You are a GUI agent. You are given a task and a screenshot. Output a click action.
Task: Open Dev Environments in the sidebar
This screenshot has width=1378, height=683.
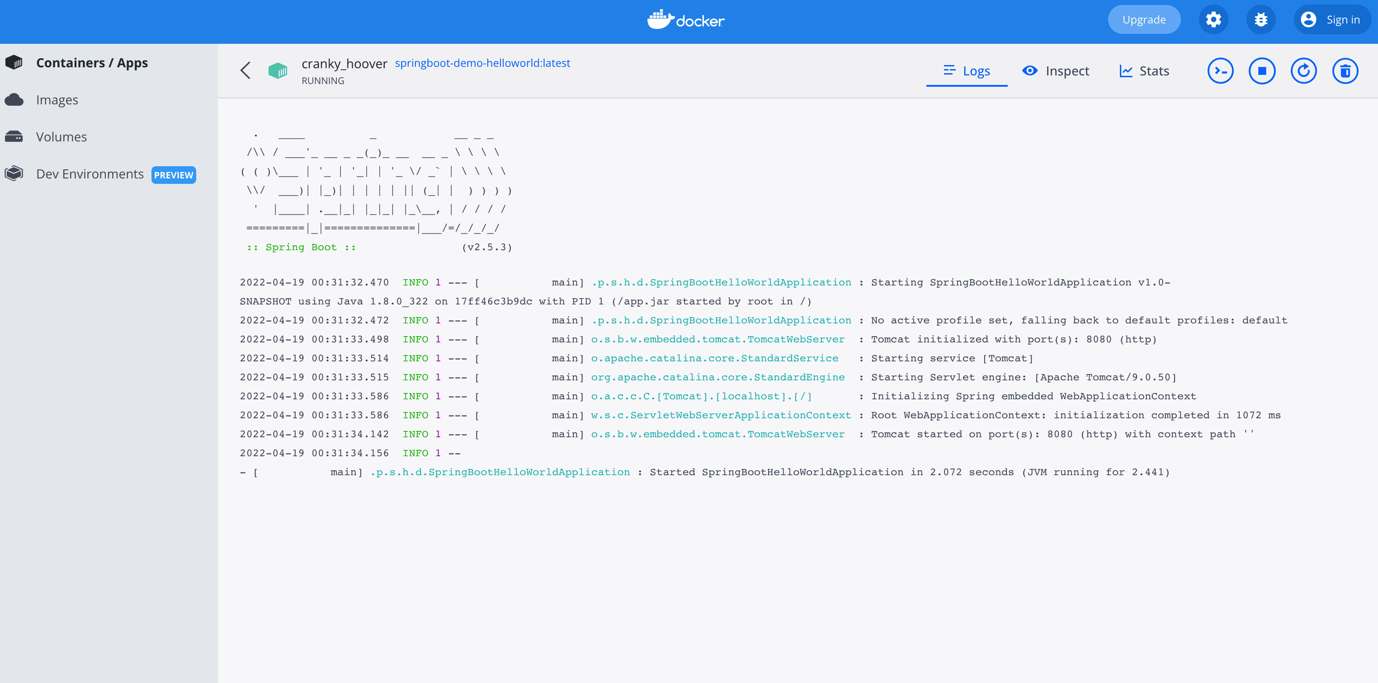(x=90, y=174)
